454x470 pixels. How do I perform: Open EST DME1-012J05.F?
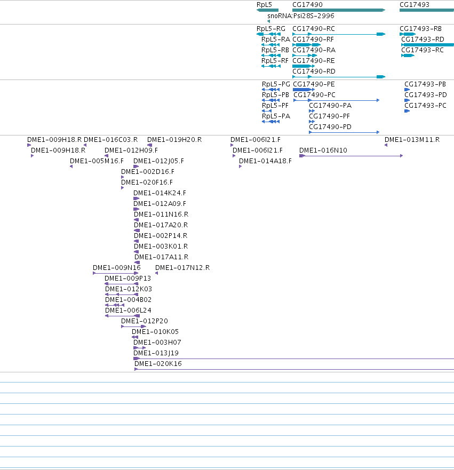[x=136, y=166]
